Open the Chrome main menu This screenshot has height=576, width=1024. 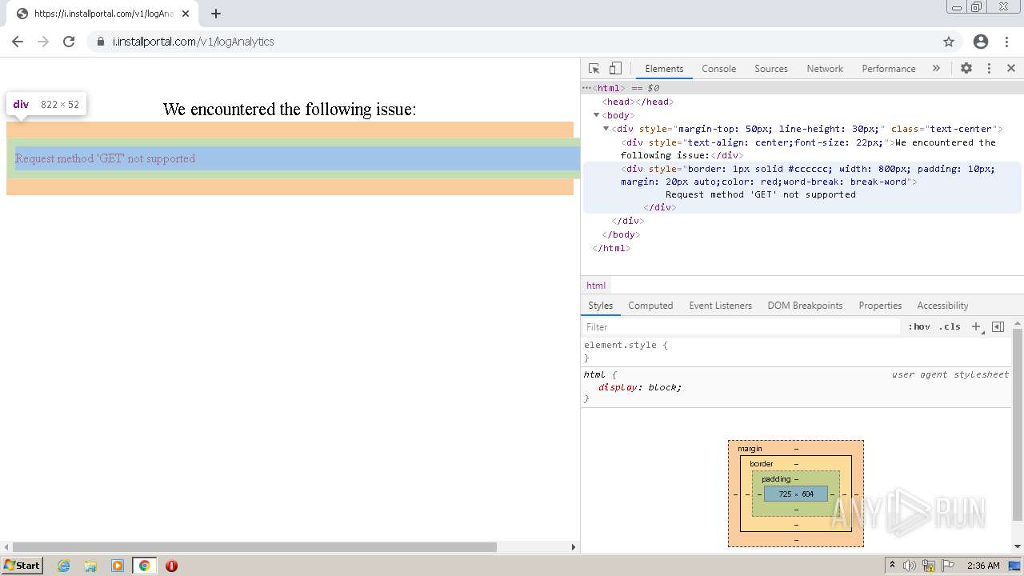pos(1006,42)
